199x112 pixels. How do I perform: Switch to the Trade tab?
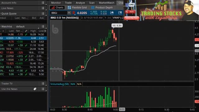pos(68,3)
